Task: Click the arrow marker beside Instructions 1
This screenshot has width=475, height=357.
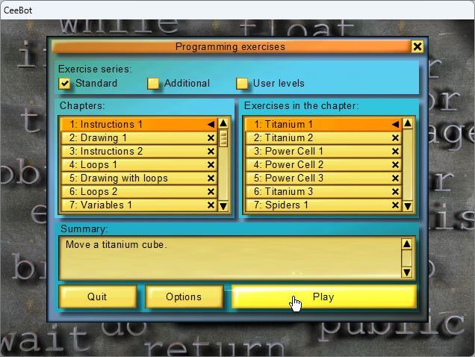Action: (x=211, y=124)
